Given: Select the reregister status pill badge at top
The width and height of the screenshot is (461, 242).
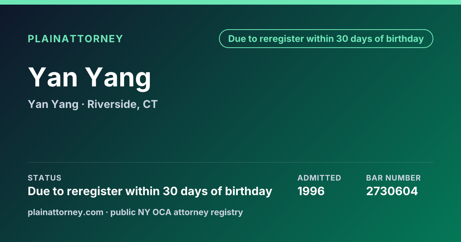Looking at the screenshot, I should 326,39.
